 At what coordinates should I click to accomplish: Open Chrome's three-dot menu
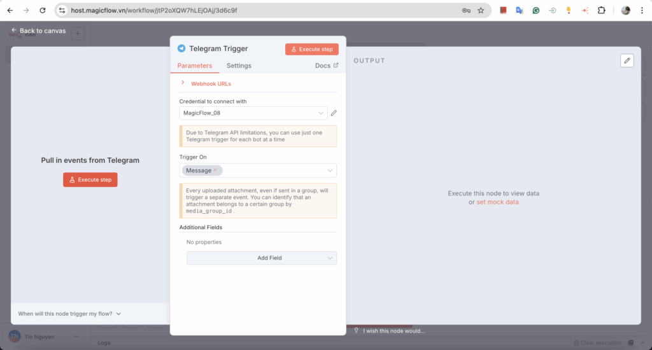642,10
